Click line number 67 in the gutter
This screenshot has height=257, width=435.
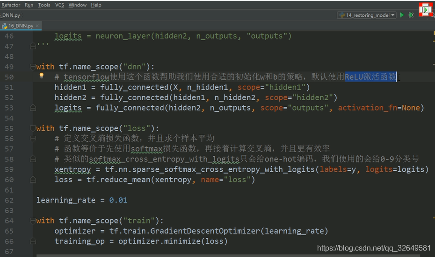(x=9, y=251)
